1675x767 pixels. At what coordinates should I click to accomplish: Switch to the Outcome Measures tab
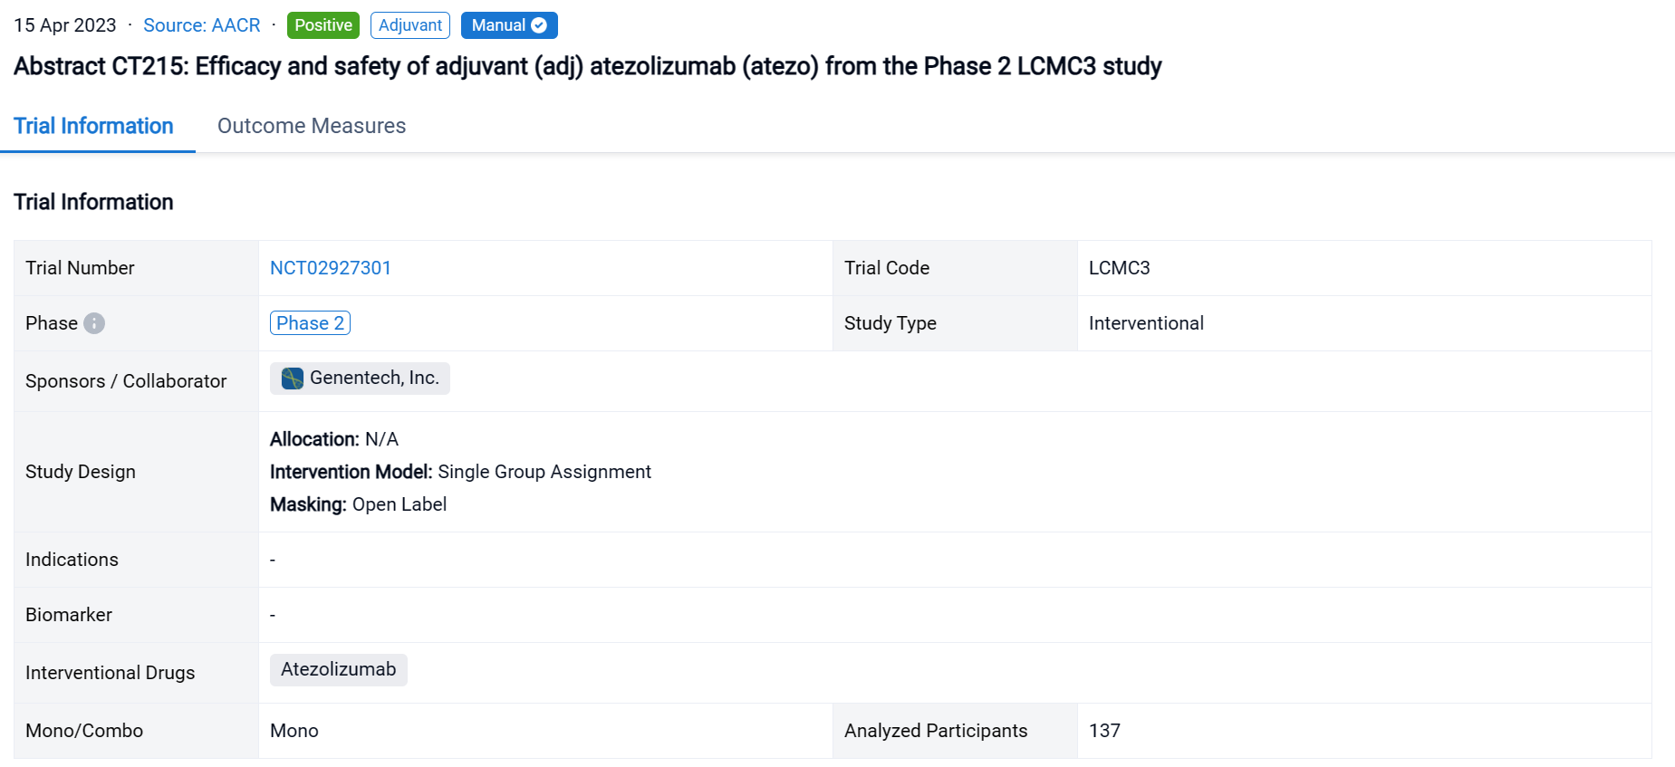click(311, 126)
